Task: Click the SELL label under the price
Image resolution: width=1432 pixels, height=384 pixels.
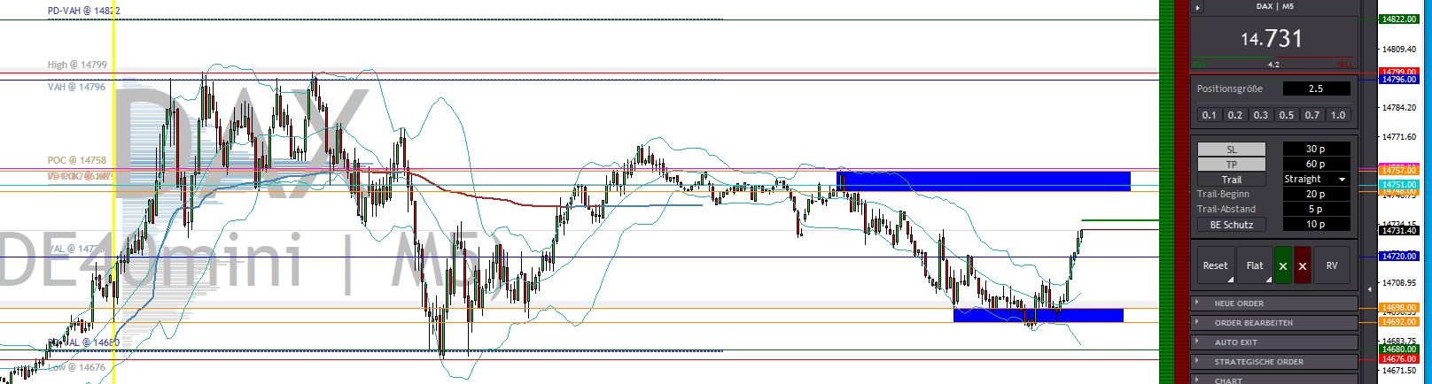Action: pos(1346,64)
